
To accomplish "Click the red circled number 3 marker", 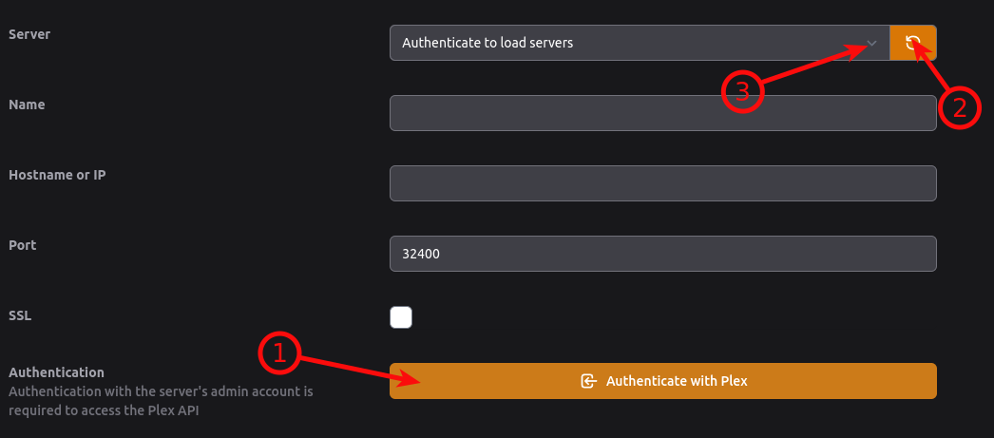I will (x=742, y=92).
